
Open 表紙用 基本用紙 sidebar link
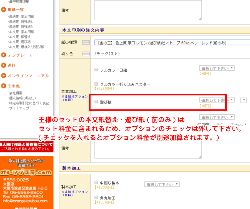[21, 17]
